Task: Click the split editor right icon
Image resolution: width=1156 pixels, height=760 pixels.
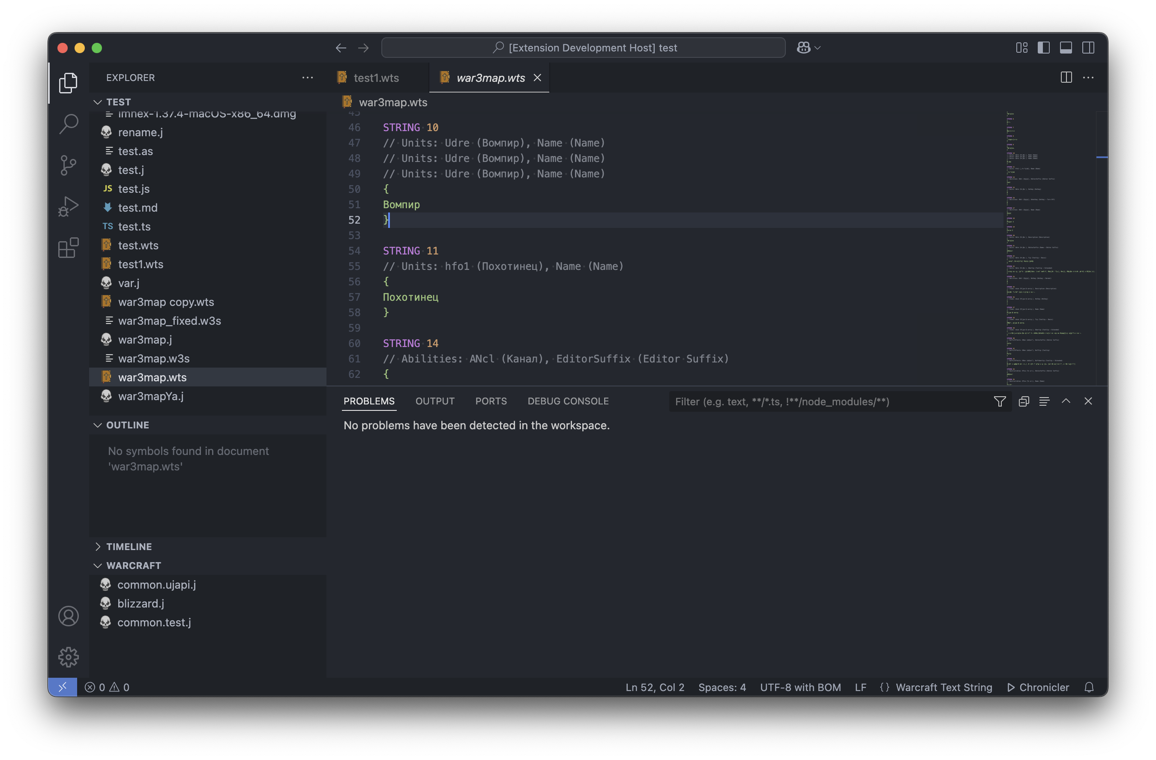Action: click(x=1066, y=78)
